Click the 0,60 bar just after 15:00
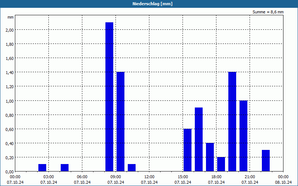 [188, 150]
